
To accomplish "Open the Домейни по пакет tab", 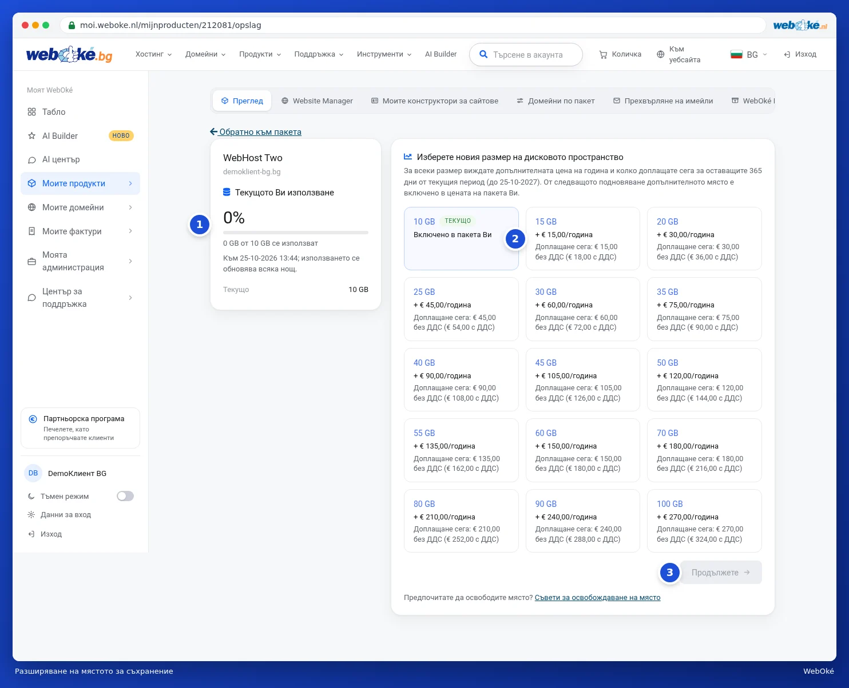I will 556,101.
